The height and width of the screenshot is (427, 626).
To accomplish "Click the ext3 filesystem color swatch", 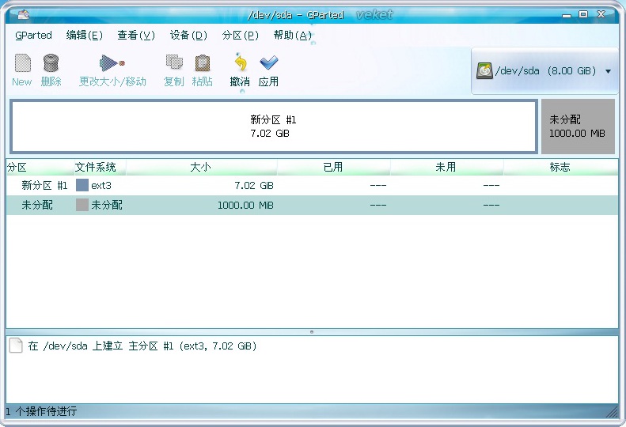I will tap(82, 185).
